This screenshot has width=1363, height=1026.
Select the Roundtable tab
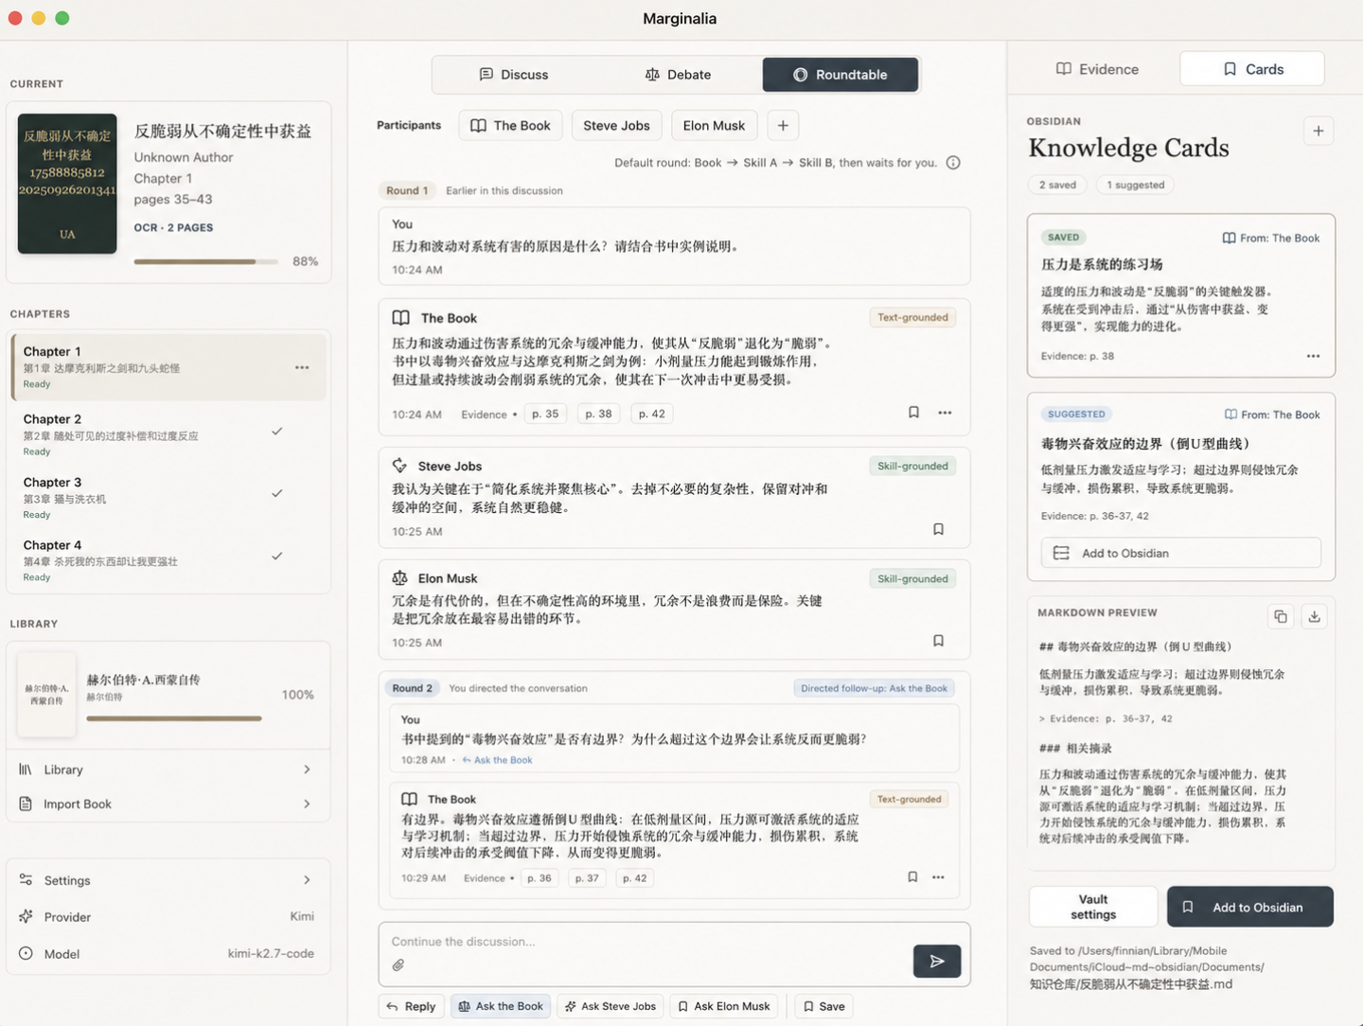click(x=841, y=75)
